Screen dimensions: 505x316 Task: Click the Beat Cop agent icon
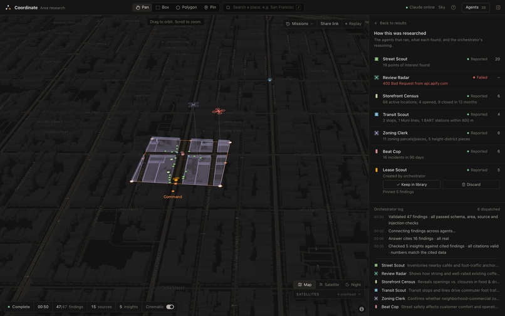coord(376,151)
